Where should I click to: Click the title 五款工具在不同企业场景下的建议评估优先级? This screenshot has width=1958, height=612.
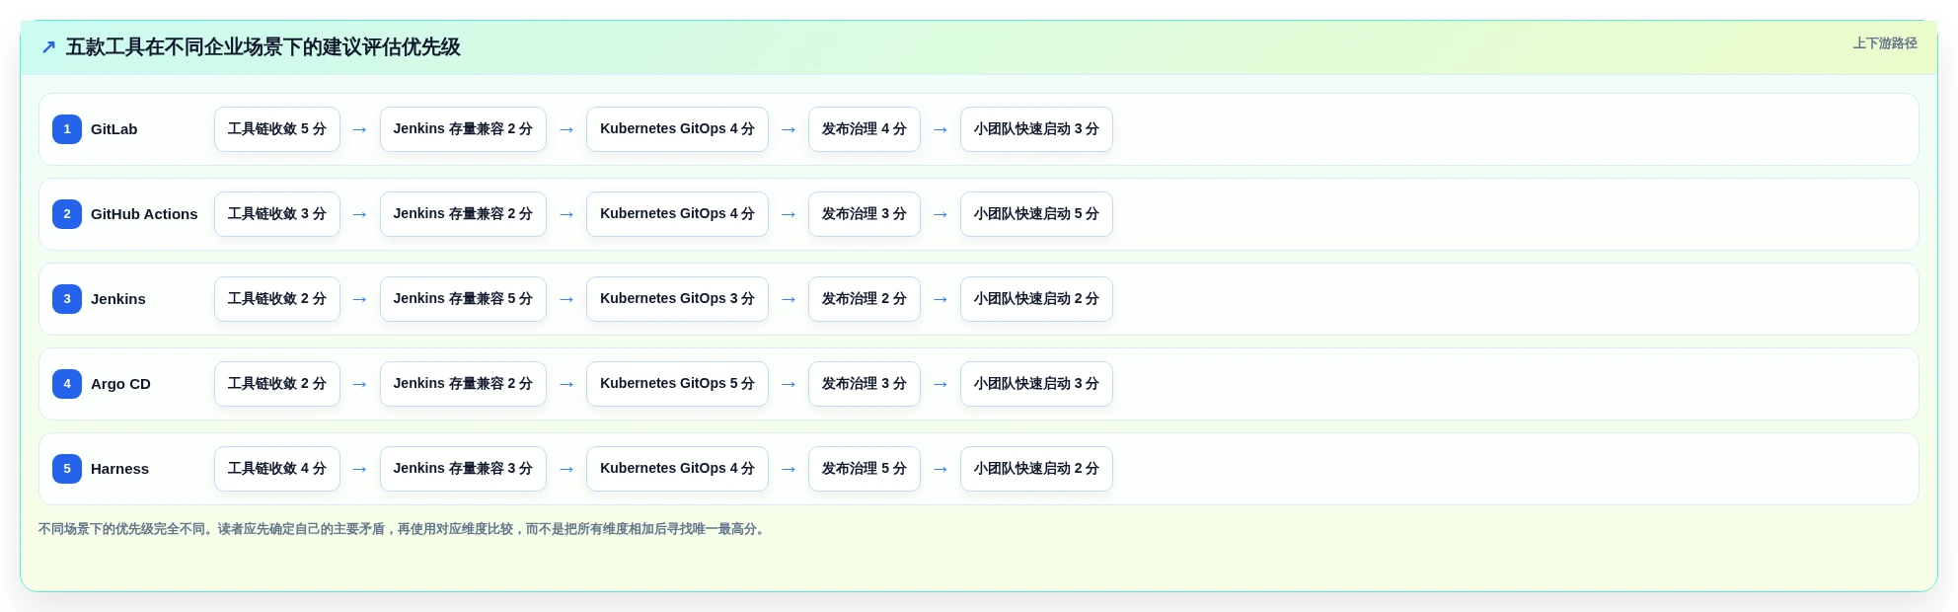(263, 46)
